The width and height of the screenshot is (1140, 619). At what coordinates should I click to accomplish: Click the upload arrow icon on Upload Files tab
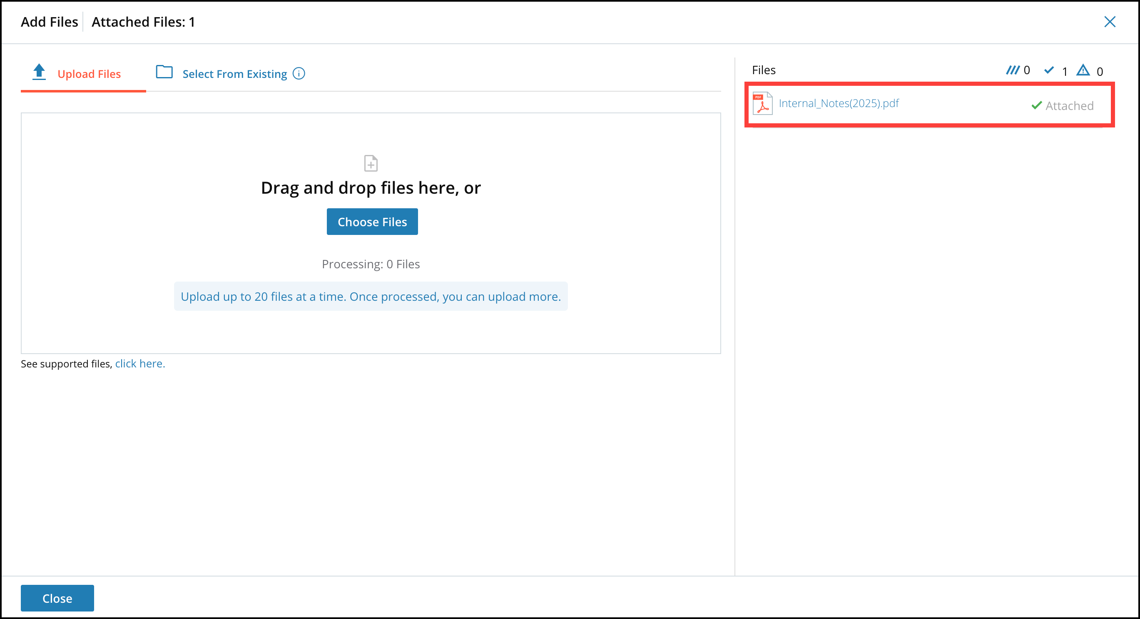[x=39, y=72]
